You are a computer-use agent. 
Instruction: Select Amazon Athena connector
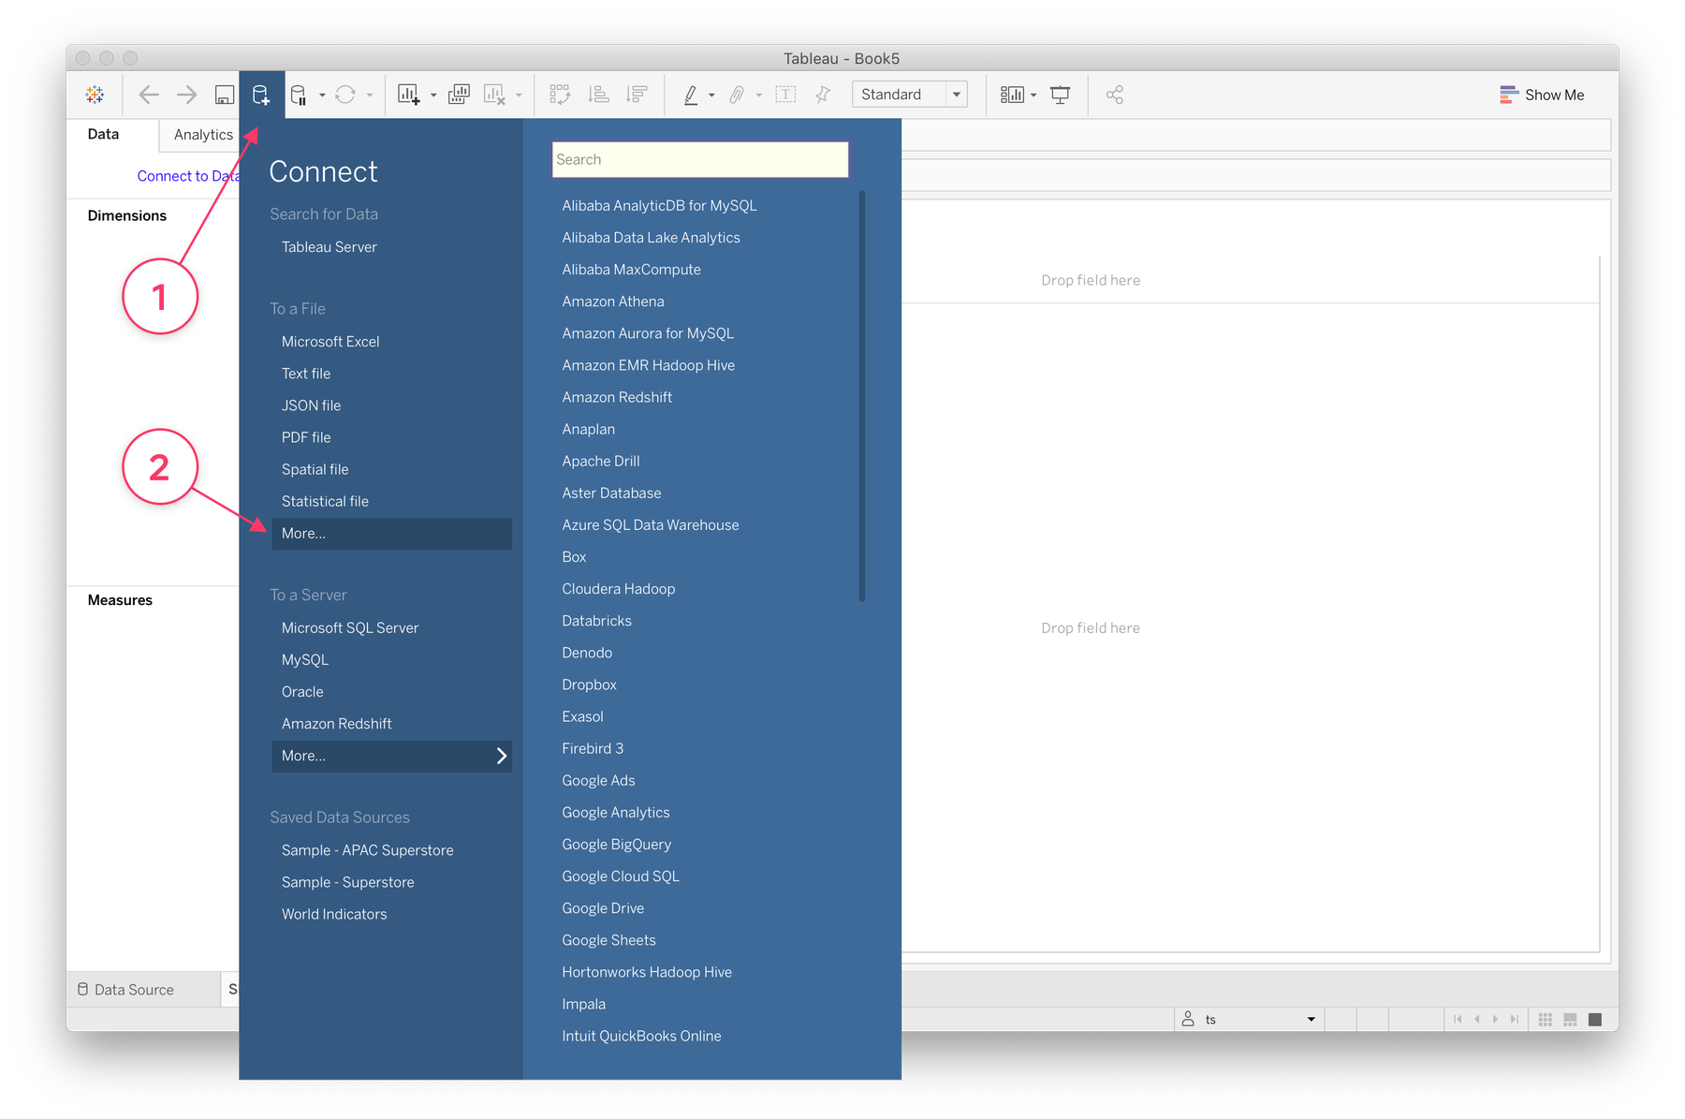pyautogui.click(x=613, y=302)
